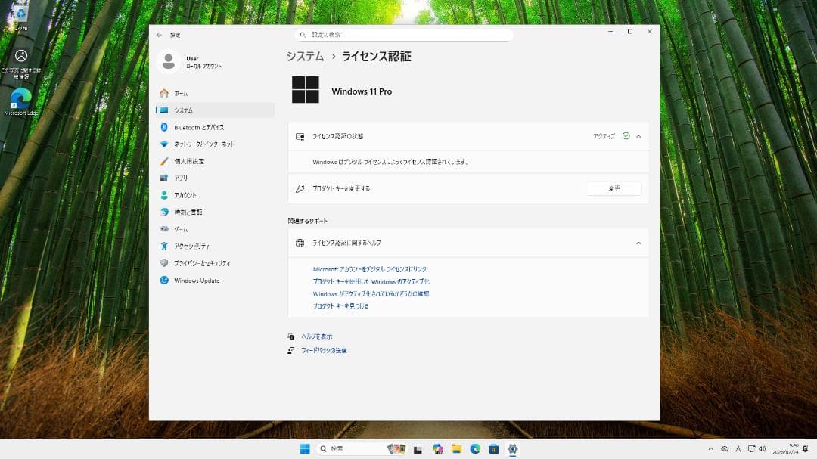
Task: Open the picture info desktop icon
Action: point(21,64)
